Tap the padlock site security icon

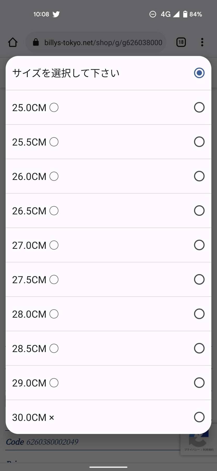point(36,42)
